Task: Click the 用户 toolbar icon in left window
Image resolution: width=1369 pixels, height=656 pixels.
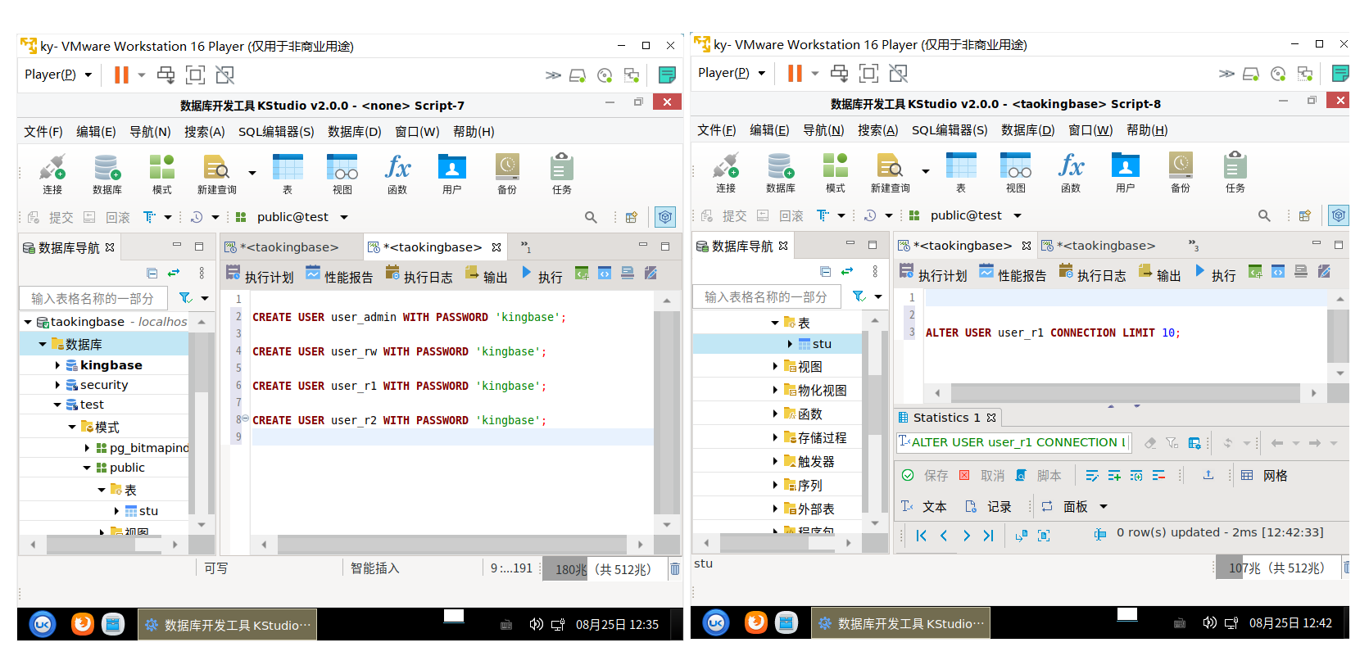Action: click(452, 174)
